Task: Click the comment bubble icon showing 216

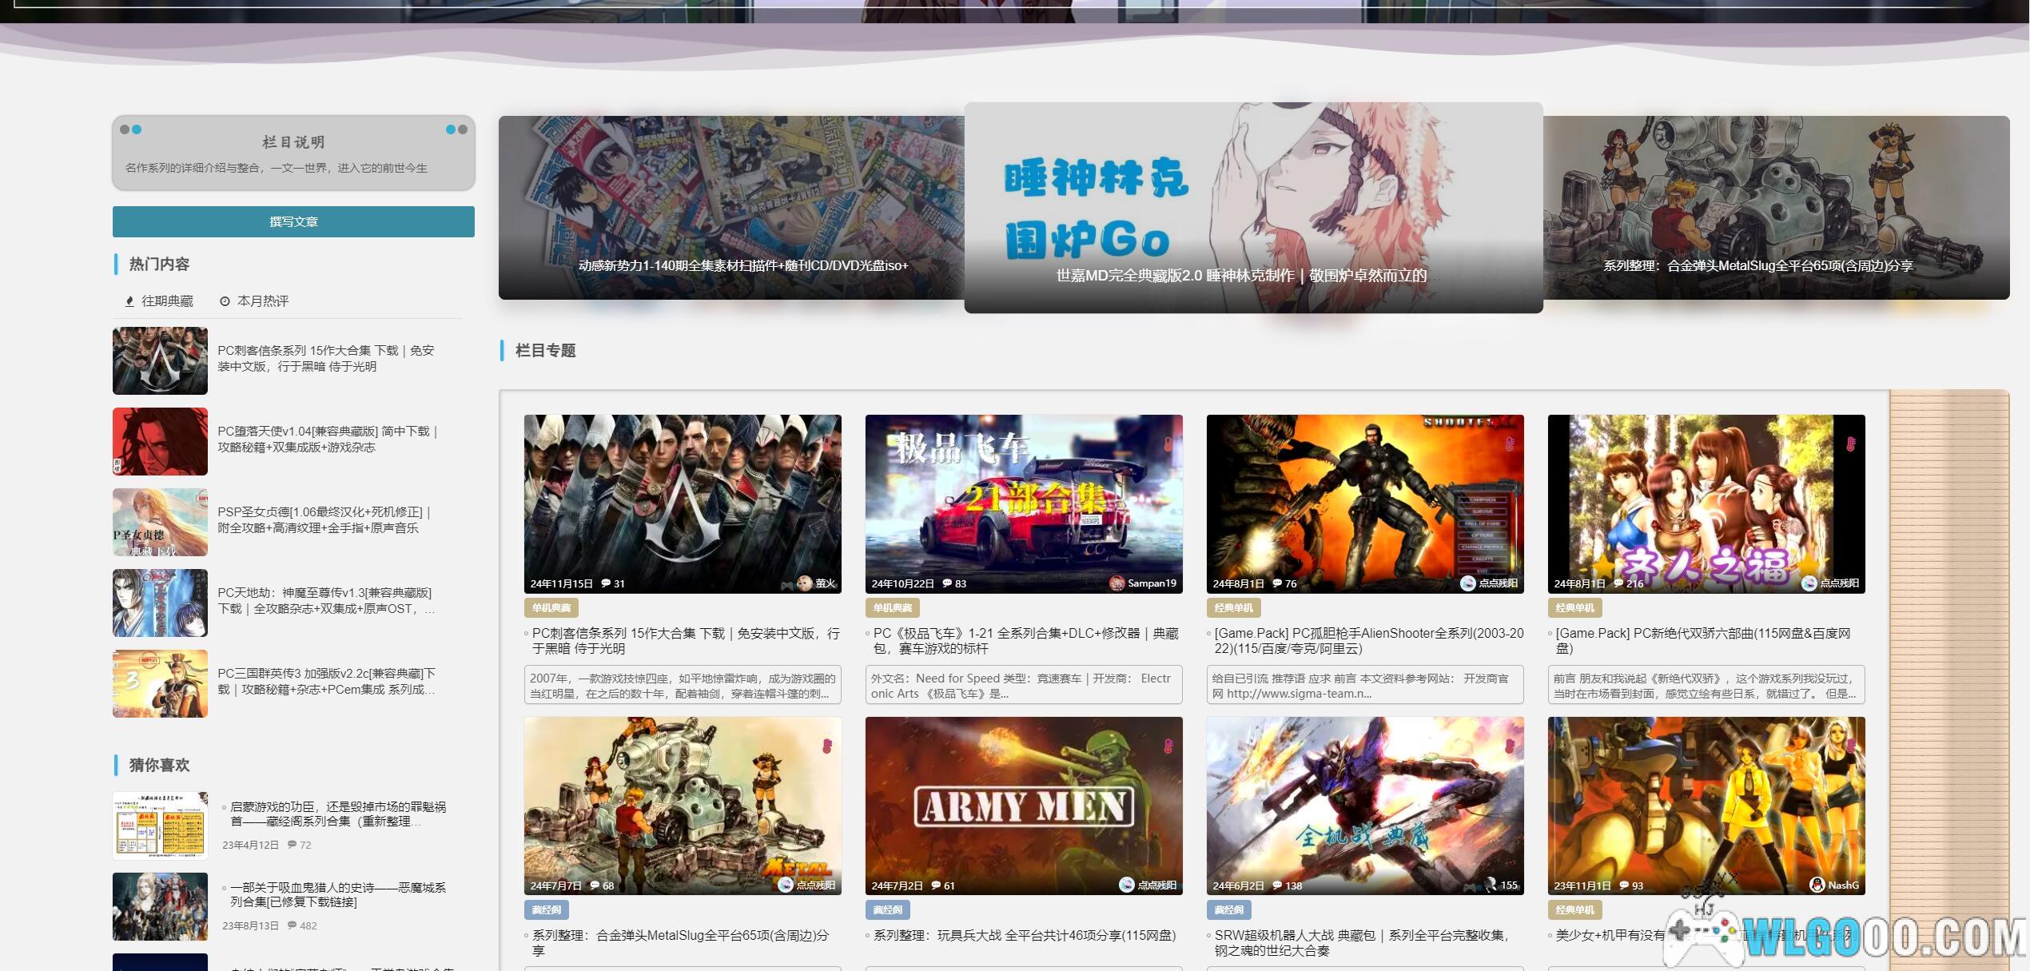Action: click(x=1618, y=583)
